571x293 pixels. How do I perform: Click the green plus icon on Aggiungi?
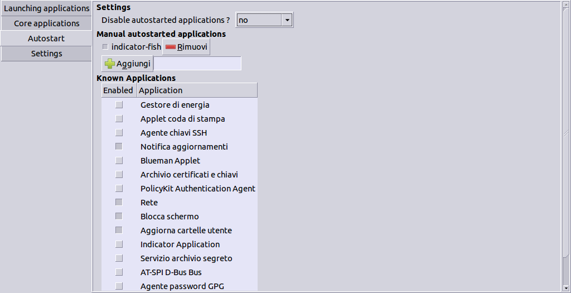point(110,64)
